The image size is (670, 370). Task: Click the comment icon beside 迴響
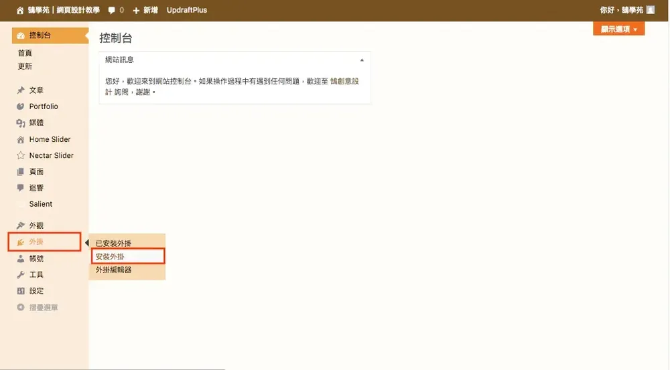click(x=21, y=188)
